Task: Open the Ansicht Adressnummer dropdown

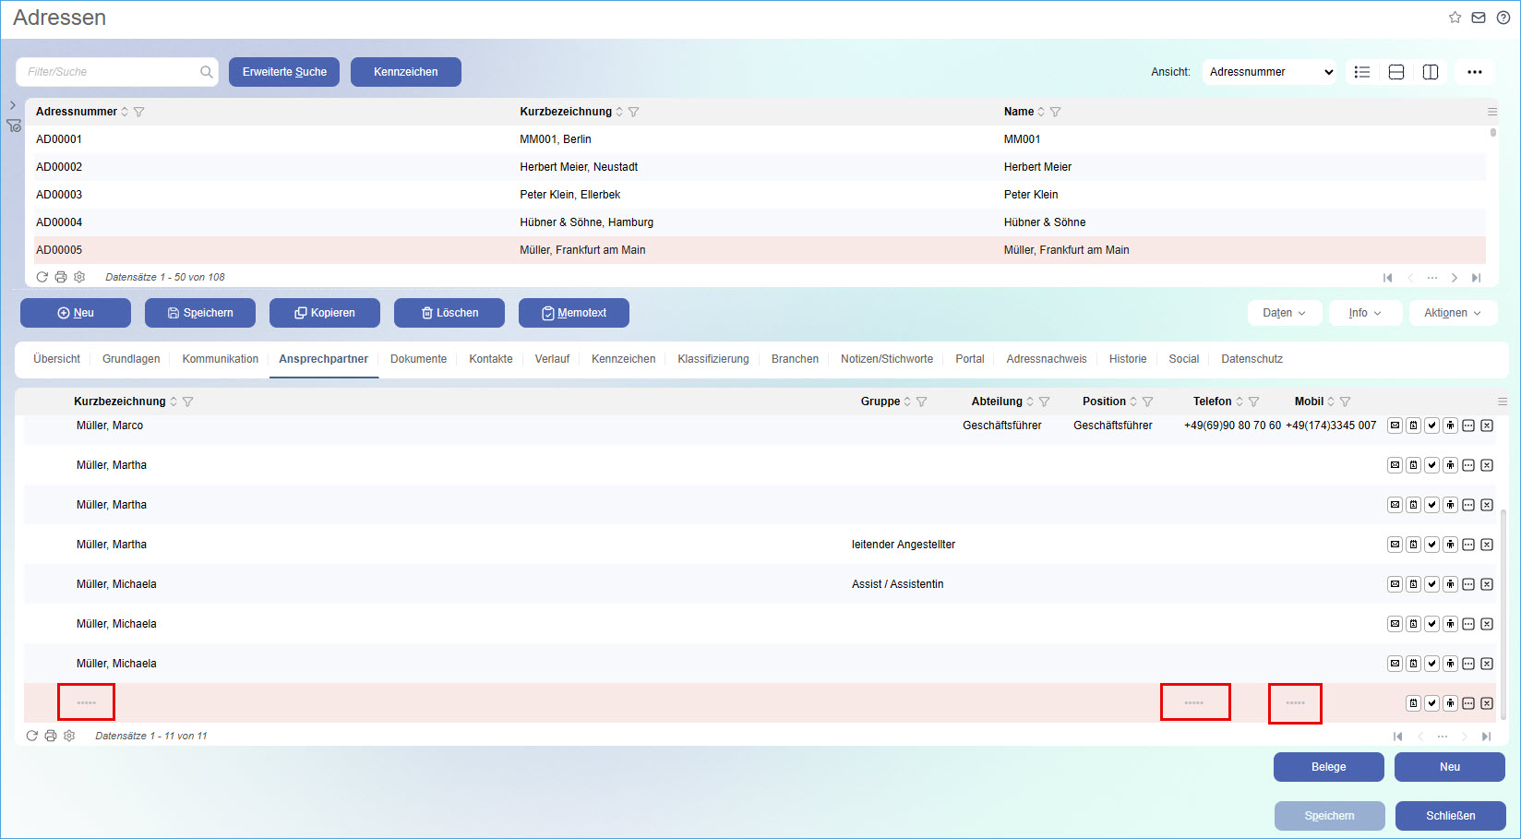Action: click(1270, 72)
